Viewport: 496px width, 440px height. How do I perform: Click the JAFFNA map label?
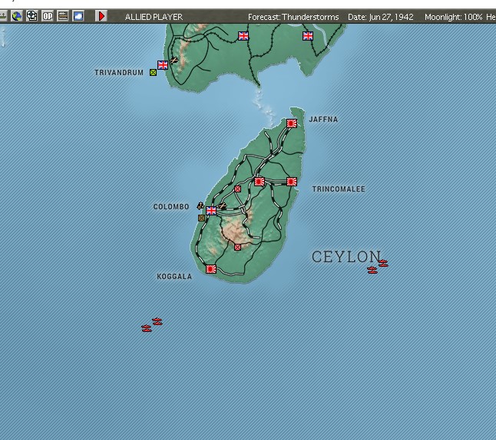coord(323,120)
